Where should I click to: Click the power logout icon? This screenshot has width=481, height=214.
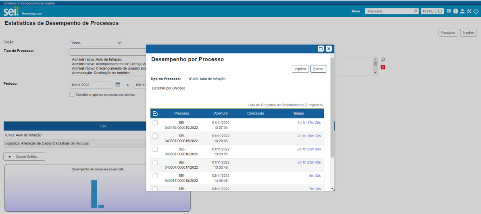pos(476,11)
